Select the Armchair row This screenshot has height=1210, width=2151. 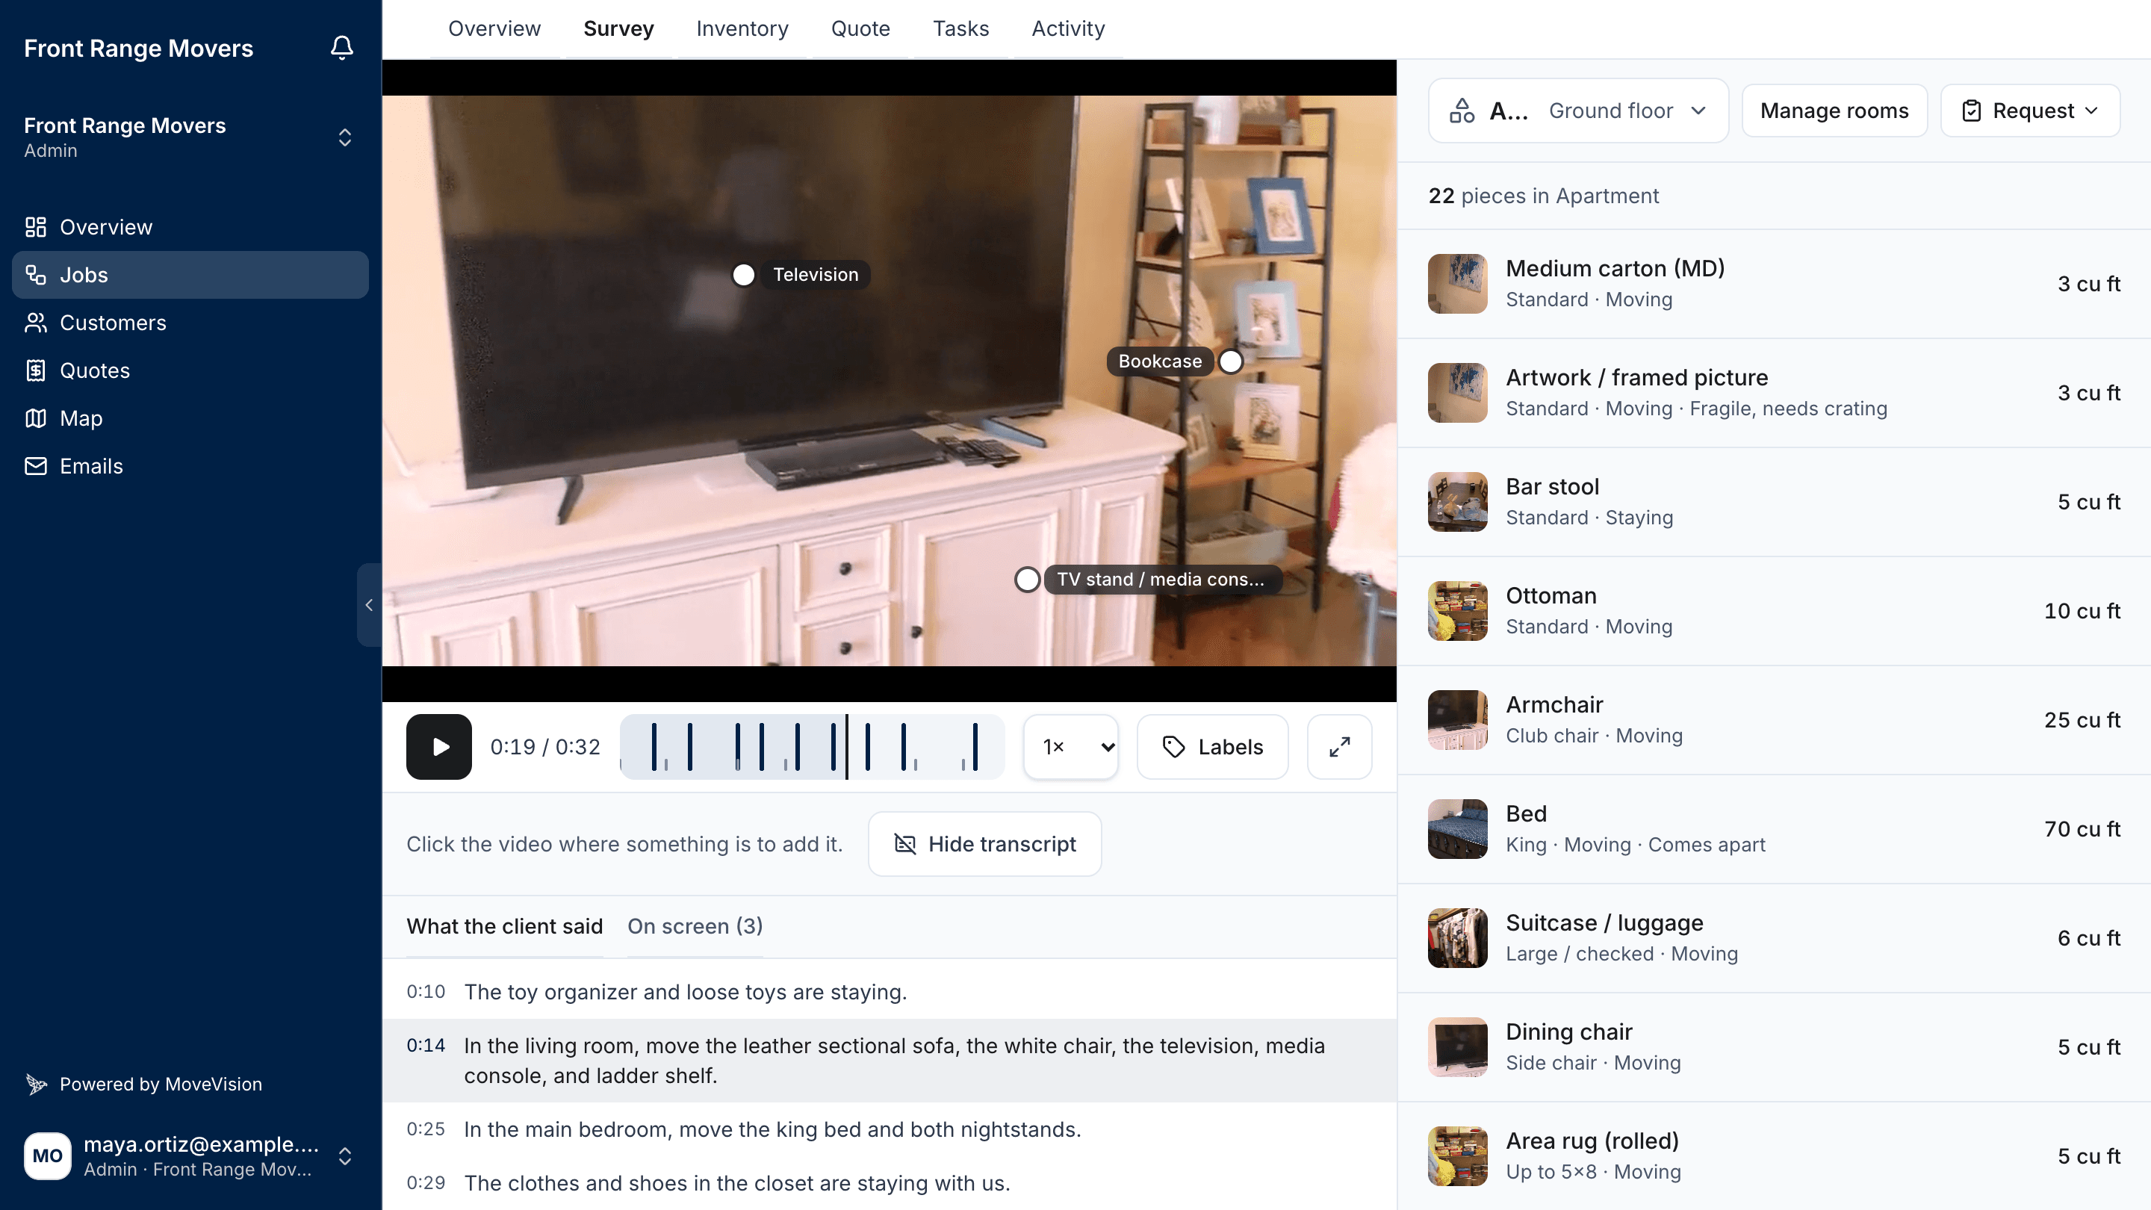coord(1774,720)
